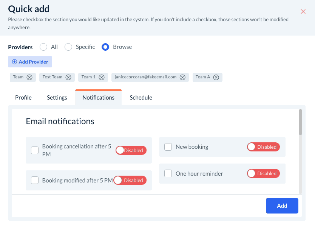
Task: Check the Booking cancellation after 5 PM box
Action: tap(35, 150)
